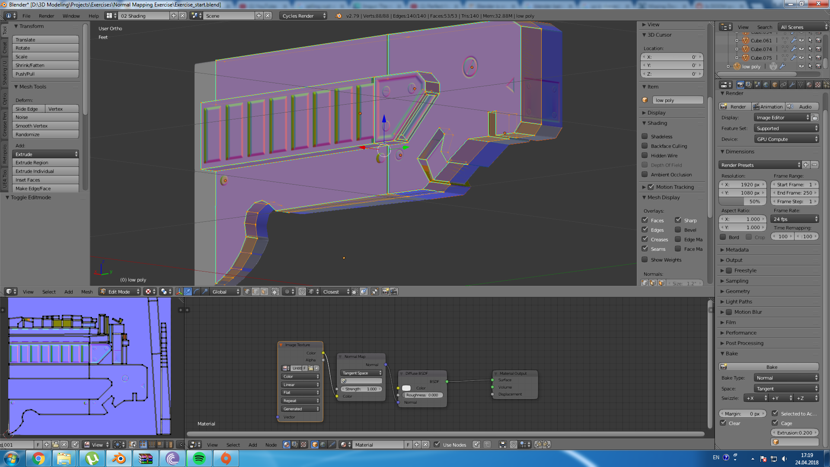
Task: Select the Render Layers properties tab icon
Action: [749, 85]
